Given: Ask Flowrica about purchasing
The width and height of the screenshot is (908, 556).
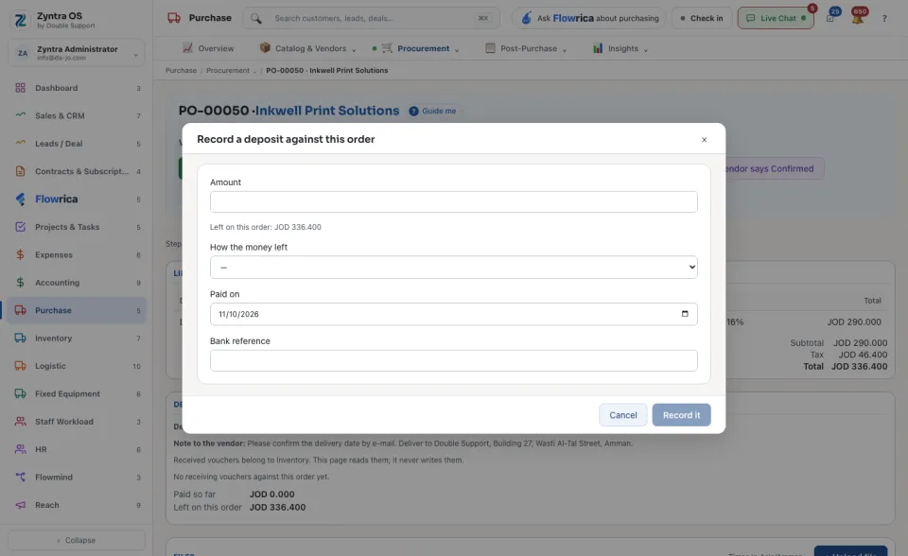Looking at the screenshot, I should pos(589,19).
